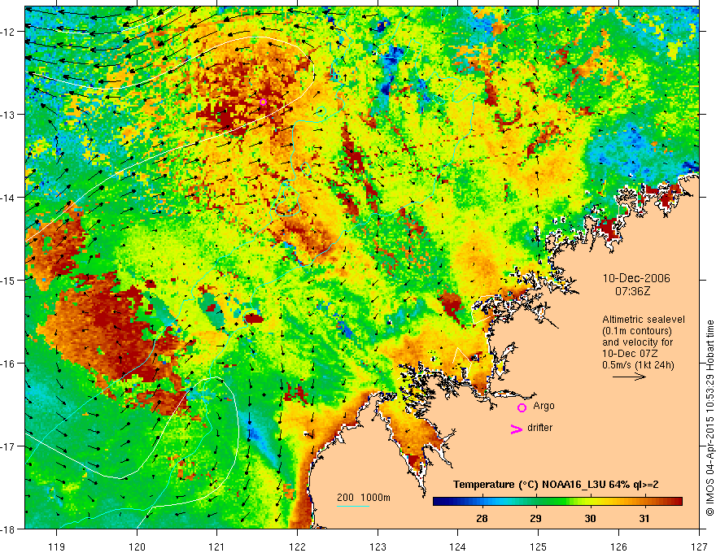Viewport: 716px width, 553px height.
Task: Click the '127' longitude axis label
Action: pos(699,546)
